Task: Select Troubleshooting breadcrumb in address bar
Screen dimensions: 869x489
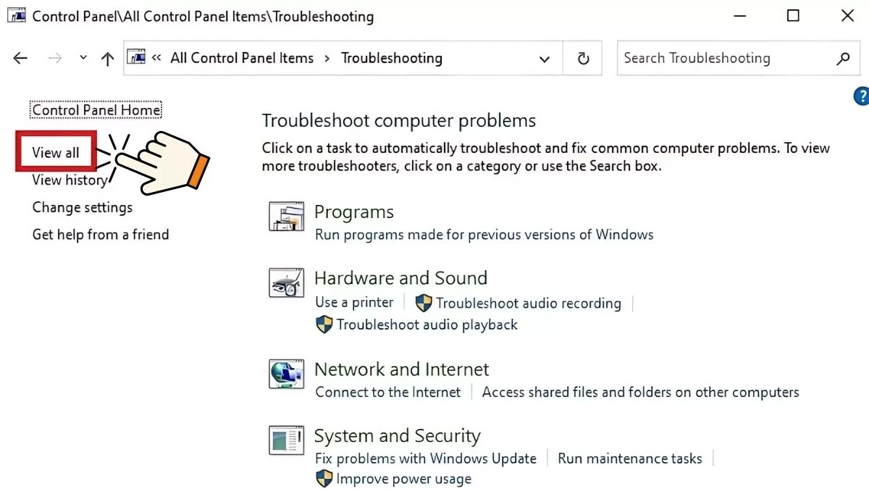Action: (x=391, y=59)
